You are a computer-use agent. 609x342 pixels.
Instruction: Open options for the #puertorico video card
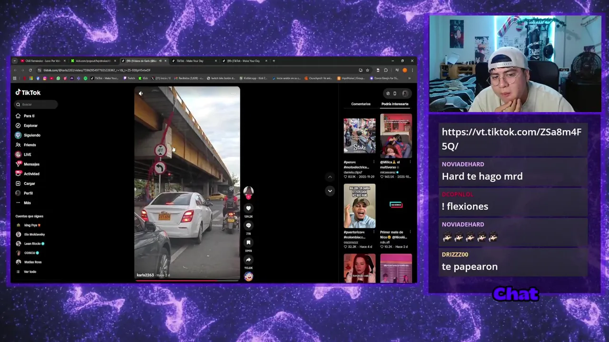374,232
